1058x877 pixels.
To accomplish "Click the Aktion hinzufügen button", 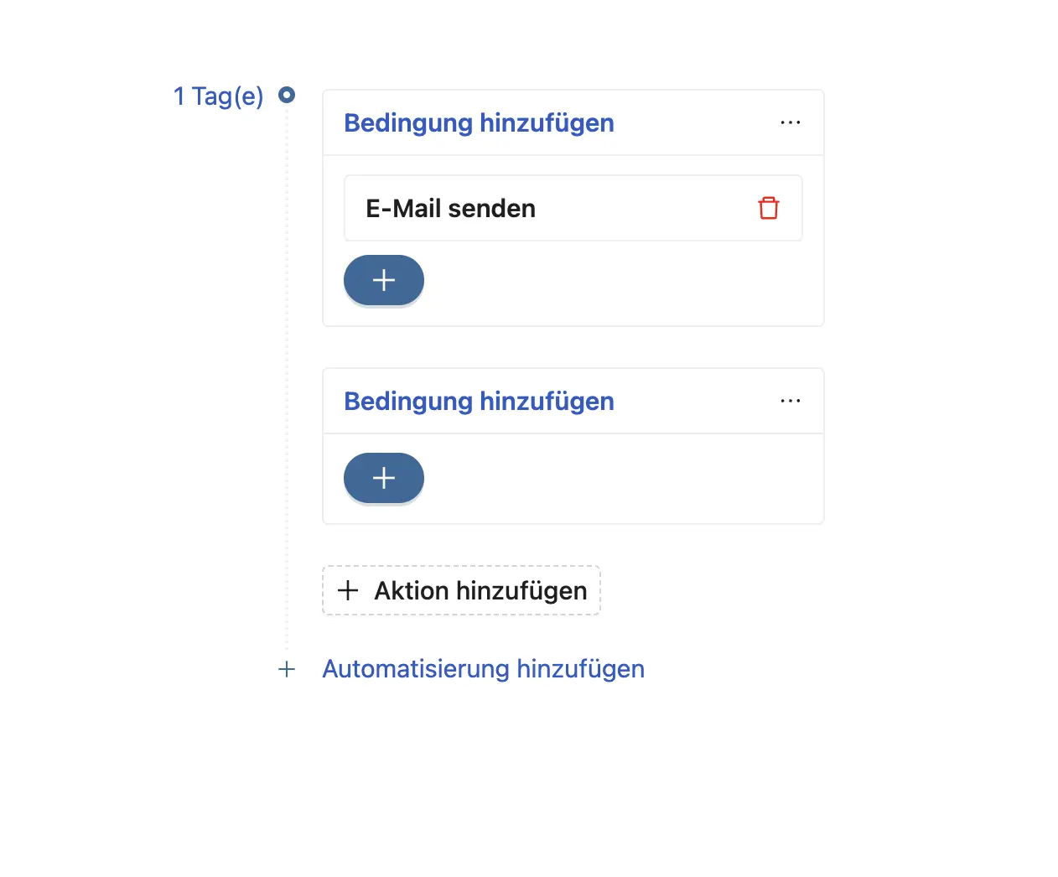I will 461,589.
